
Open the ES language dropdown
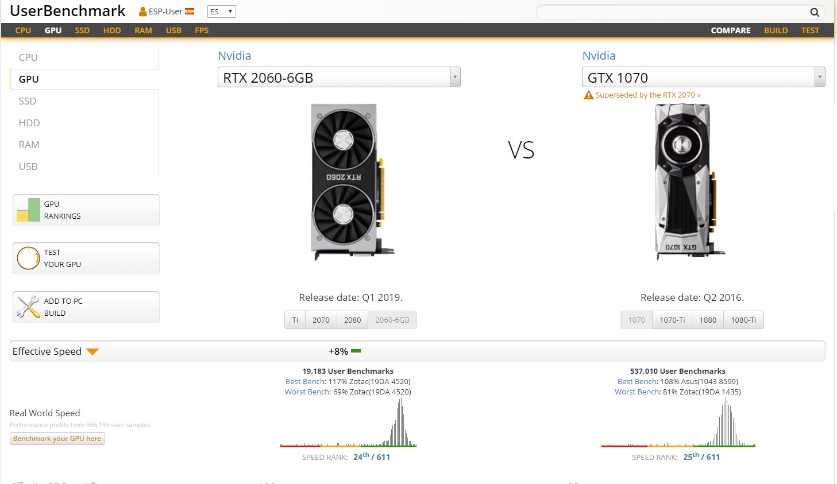click(222, 11)
